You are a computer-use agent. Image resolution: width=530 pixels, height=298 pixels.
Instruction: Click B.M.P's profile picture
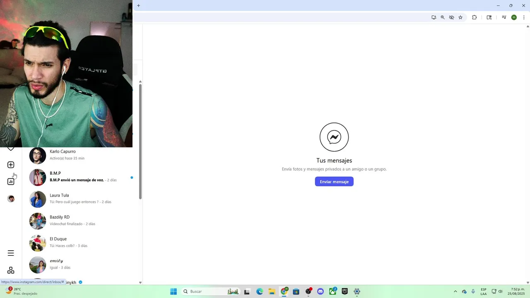[x=38, y=177]
